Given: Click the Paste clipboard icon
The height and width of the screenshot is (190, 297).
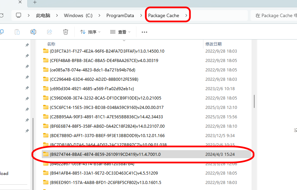Looking at the screenshot, I should point(17,32).
